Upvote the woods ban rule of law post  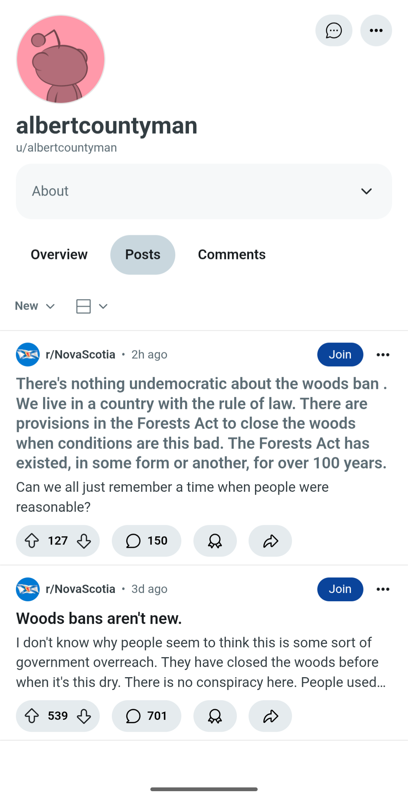32,541
